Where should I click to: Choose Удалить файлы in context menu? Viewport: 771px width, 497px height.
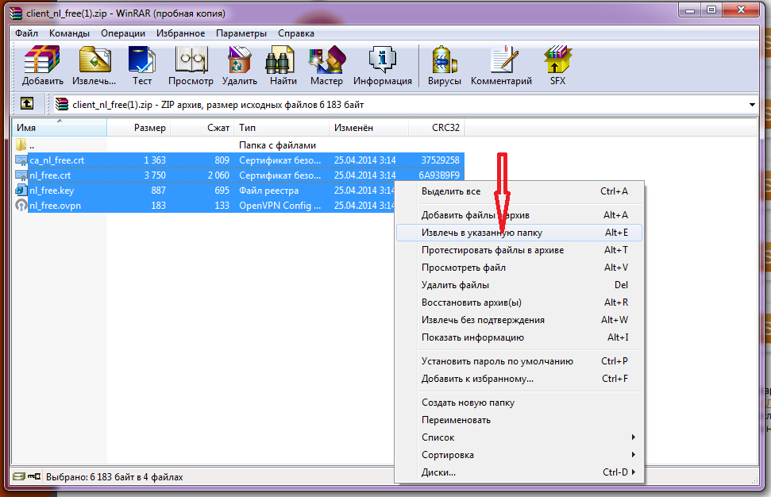click(519, 285)
